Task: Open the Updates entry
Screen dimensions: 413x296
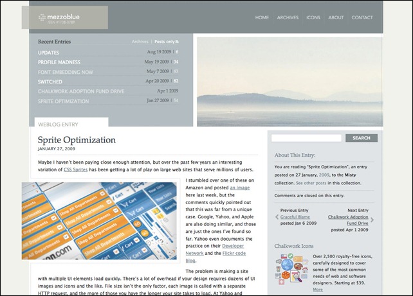Action: [x=48, y=53]
